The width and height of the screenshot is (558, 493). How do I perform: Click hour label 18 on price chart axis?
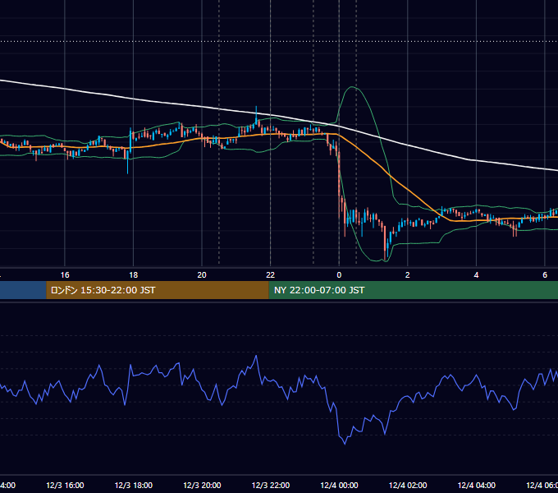click(x=134, y=275)
